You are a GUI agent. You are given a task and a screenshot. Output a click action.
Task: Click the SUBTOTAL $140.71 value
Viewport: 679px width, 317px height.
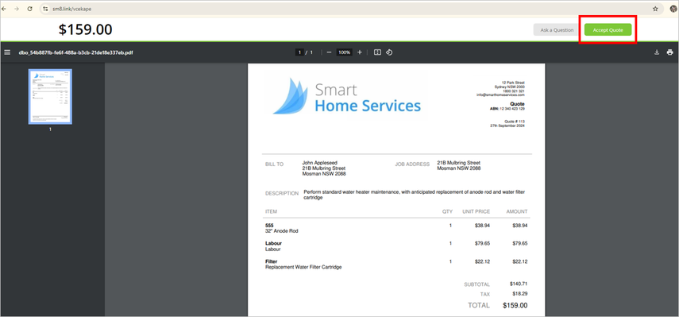coord(519,284)
